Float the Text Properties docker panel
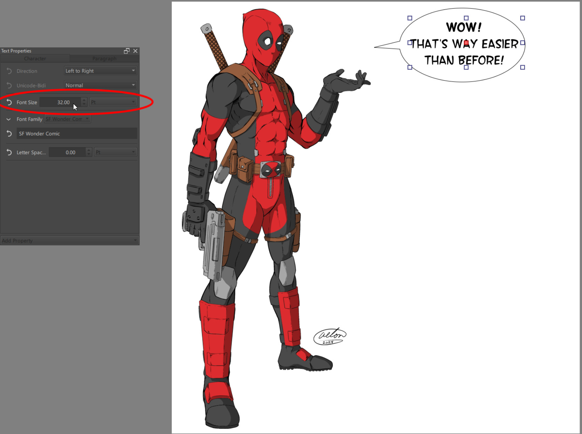The width and height of the screenshot is (582, 434). (127, 51)
